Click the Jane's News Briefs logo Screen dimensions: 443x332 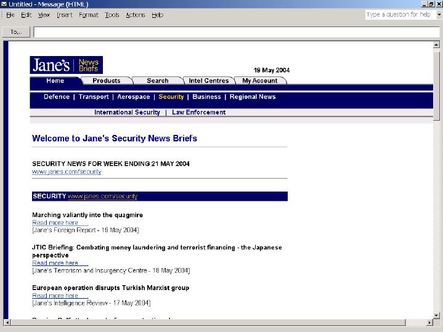pyautogui.click(x=66, y=65)
